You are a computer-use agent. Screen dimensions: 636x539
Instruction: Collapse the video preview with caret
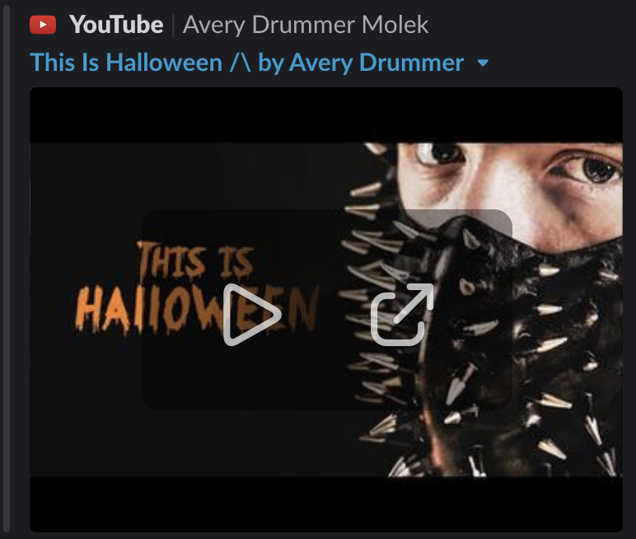pyautogui.click(x=483, y=63)
